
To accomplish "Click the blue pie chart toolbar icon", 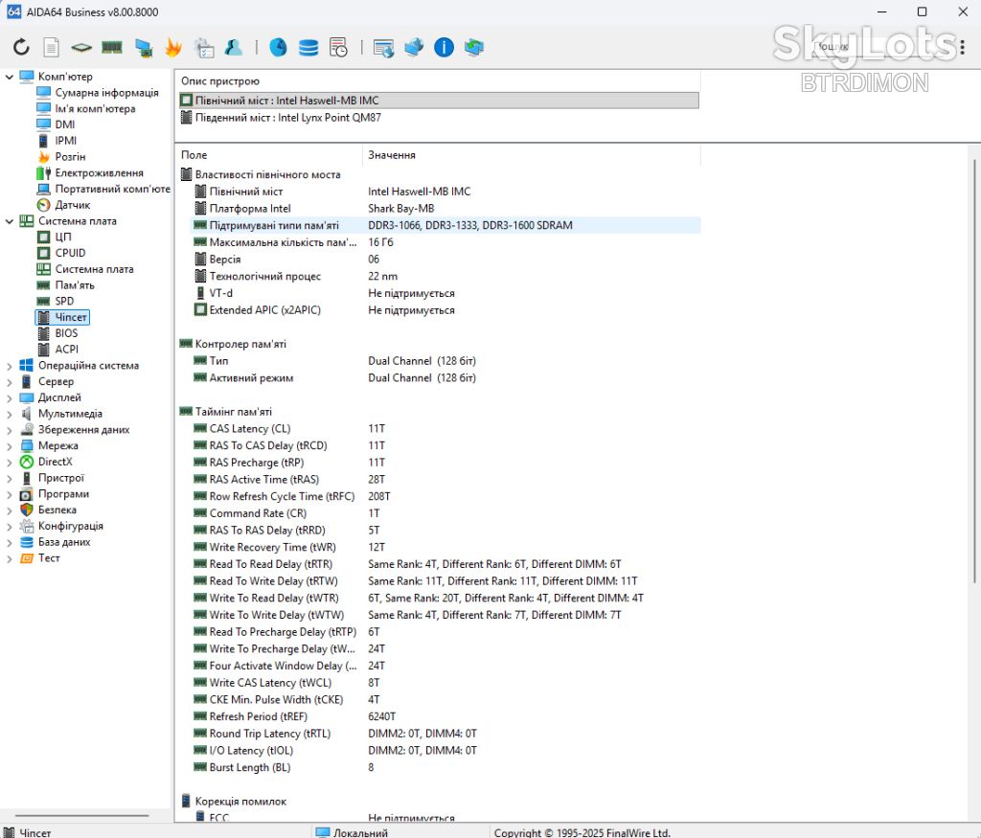I will [279, 47].
